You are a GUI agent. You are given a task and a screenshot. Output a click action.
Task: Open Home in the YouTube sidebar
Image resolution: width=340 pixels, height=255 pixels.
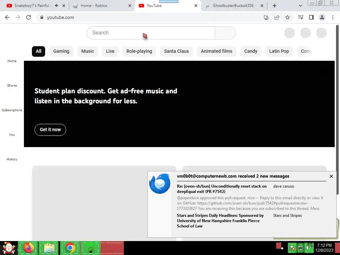tap(12, 61)
